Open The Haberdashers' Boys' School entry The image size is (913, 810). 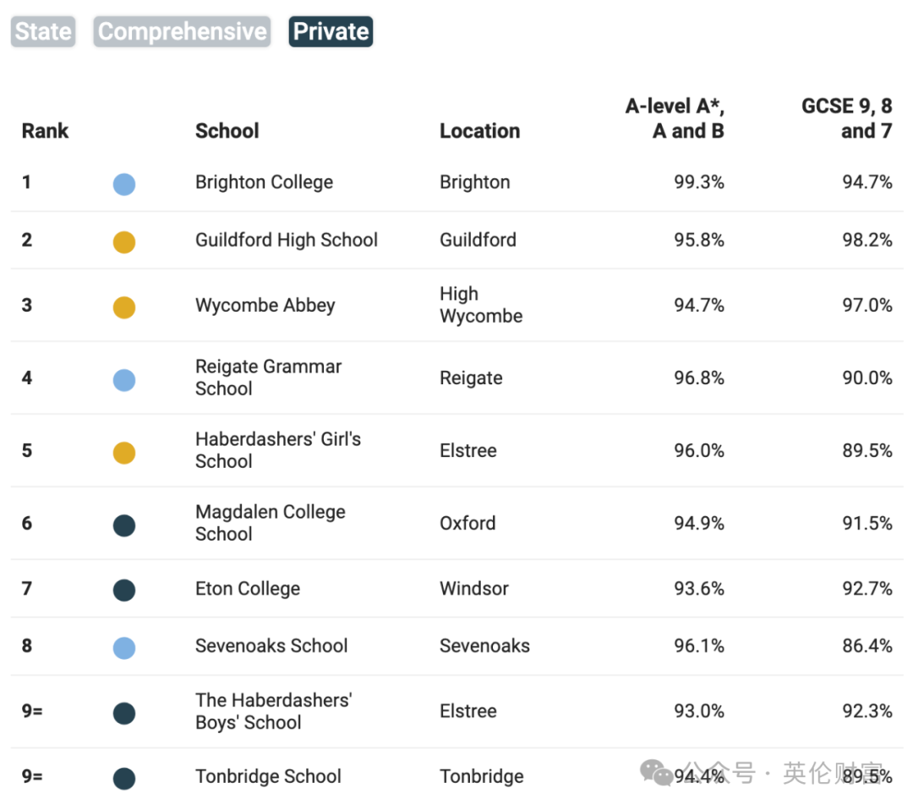pos(273,711)
